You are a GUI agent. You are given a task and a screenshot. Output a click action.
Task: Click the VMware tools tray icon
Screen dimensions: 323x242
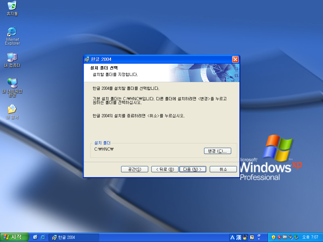[x=285, y=237]
